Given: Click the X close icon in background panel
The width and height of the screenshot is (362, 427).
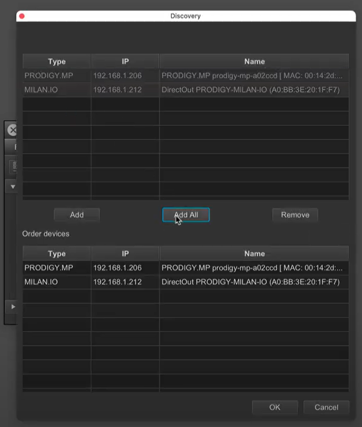Looking at the screenshot, I should (12, 130).
